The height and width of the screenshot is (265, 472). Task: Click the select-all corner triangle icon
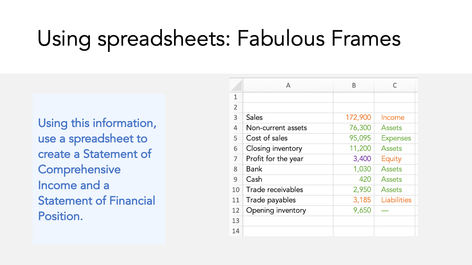236,85
